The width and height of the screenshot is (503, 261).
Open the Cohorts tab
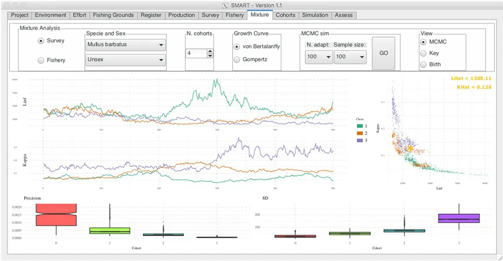[x=285, y=15]
